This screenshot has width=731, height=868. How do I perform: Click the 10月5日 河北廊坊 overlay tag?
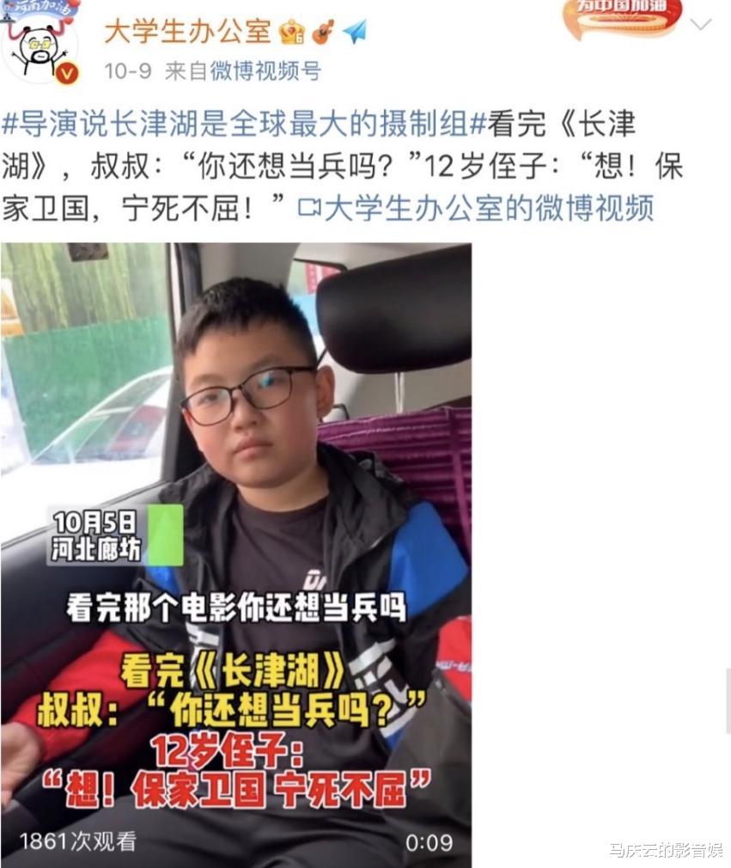point(94,535)
